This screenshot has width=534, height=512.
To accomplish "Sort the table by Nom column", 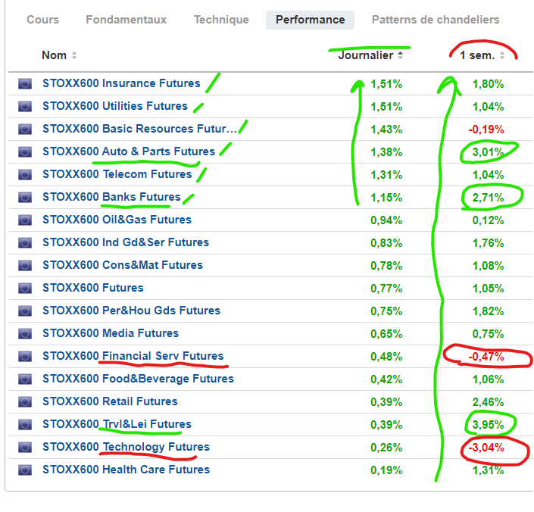I will [74, 55].
